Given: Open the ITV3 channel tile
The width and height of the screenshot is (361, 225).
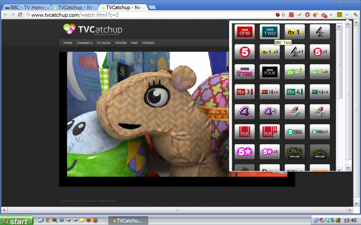Looking at the screenshot, I should (245, 92).
